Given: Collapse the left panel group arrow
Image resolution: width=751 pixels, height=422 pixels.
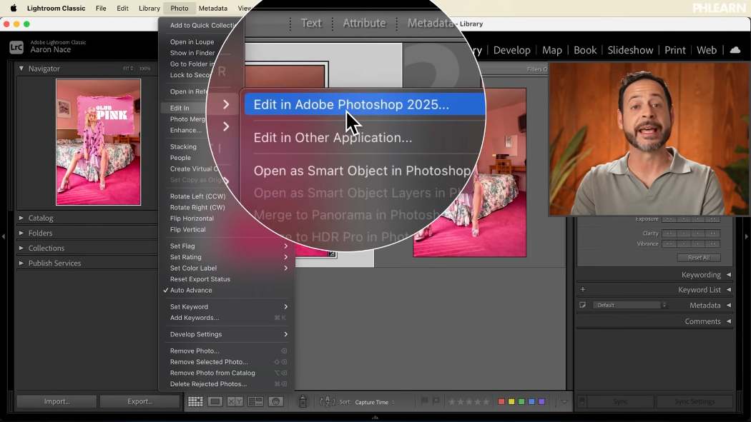Looking at the screenshot, I should tap(4, 236).
